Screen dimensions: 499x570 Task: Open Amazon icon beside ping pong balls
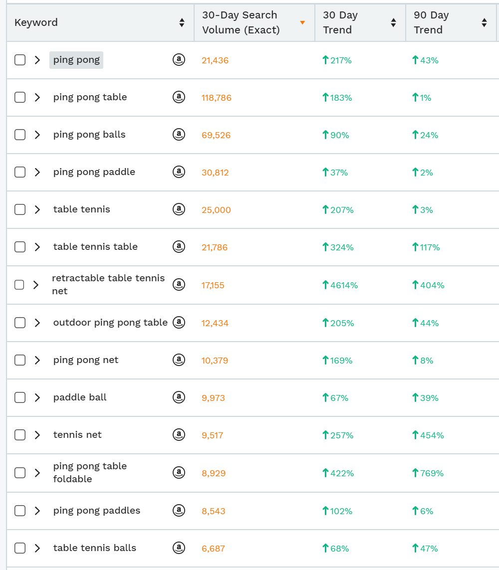(179, 135)
